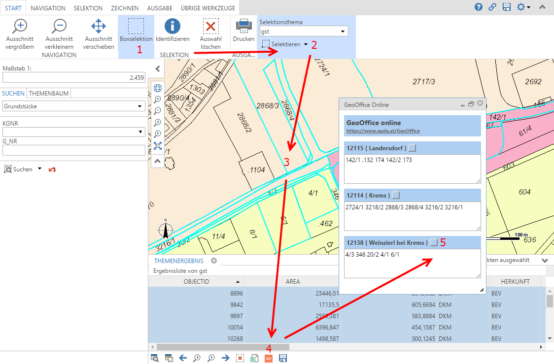Open help via the question mark icon
554x364 pixels.
pyautogui.click(x=478, y=7)
